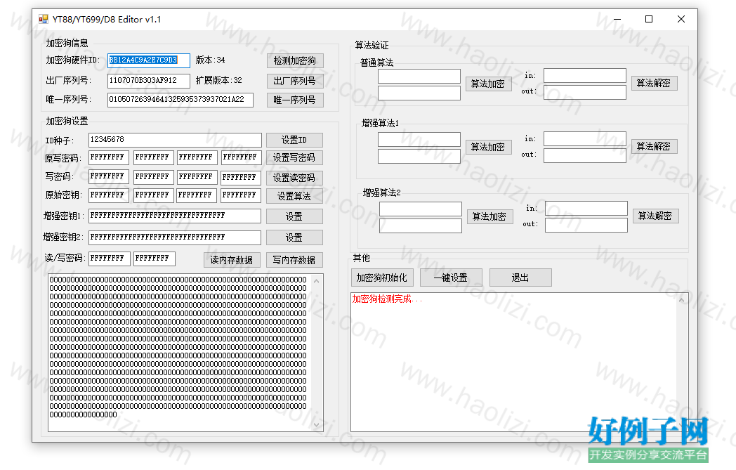Focus 普通算法 upper encrypt input field
This screenshot has width=736, height=470.
(x=419, y=76)
